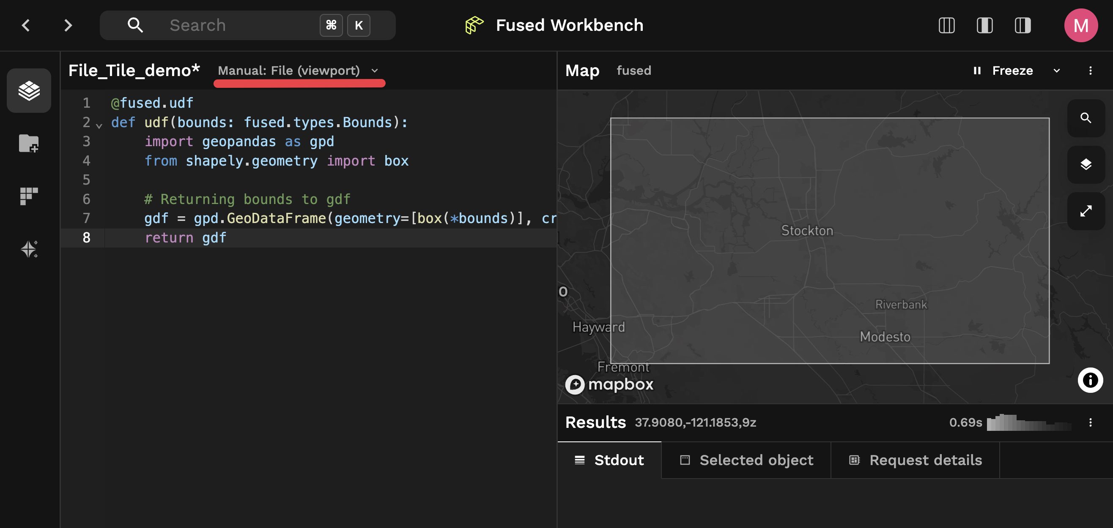This screenshot has width=1113, height=528.
Task: Toggle the left-panel-focused layout icon
Action: pyautogui.click(x=985, y=25)
